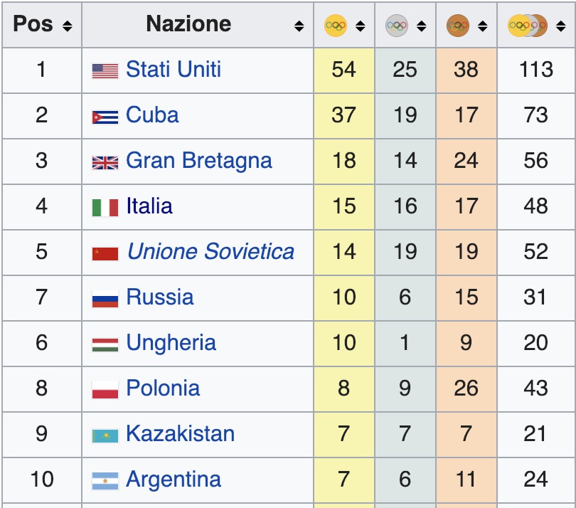The image size is (576, 508).
Task: Sort by bronze medals using arrows
Action: coord(482,26)
